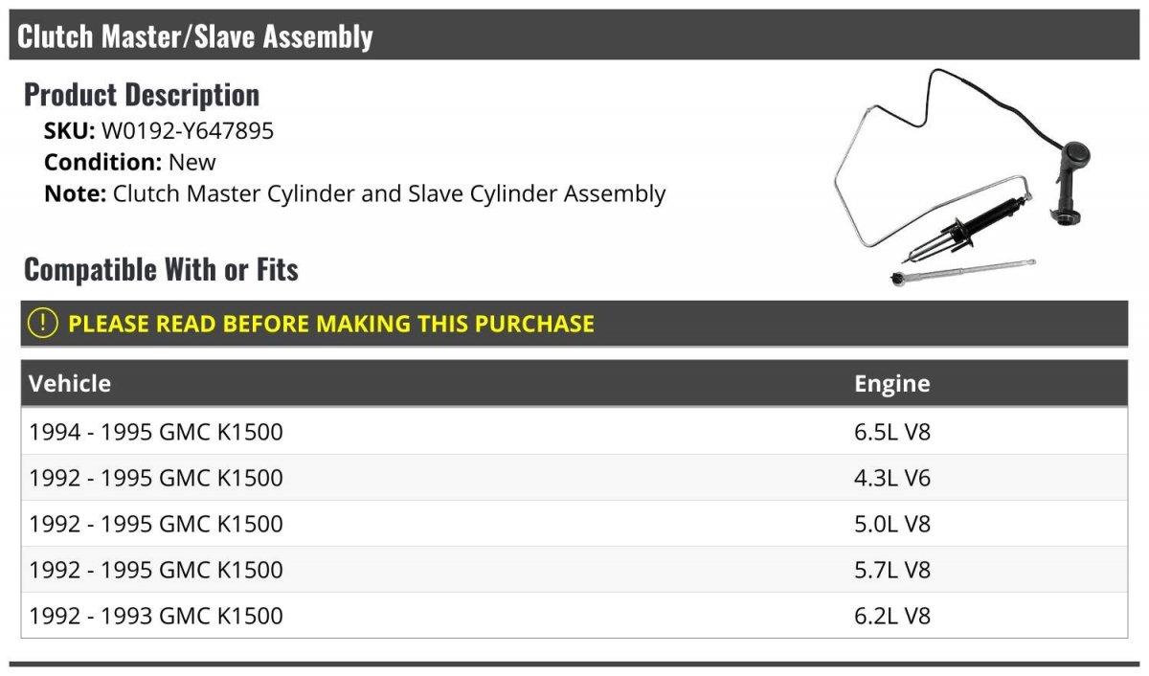Click the Compatible With or Fits heading
The height and width of the screenshot is (676, 1149).
[x=161, y=270]
